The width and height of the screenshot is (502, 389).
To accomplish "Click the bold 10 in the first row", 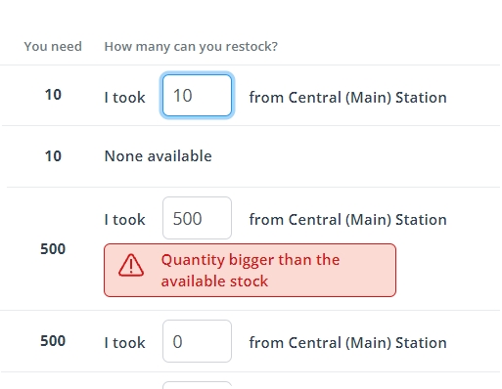I will point(53,95).
